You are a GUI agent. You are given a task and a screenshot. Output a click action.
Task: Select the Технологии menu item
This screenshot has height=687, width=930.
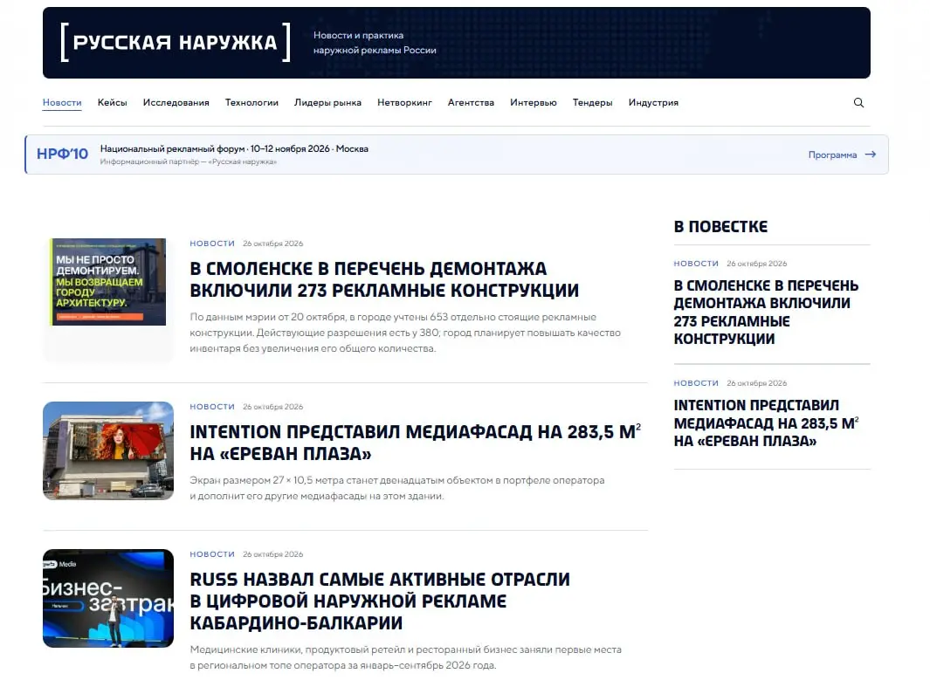pos(251,102)
